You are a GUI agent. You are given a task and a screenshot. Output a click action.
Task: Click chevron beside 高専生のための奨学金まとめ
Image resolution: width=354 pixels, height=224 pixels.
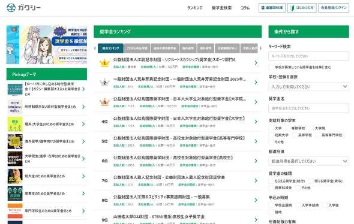(83, 193)
